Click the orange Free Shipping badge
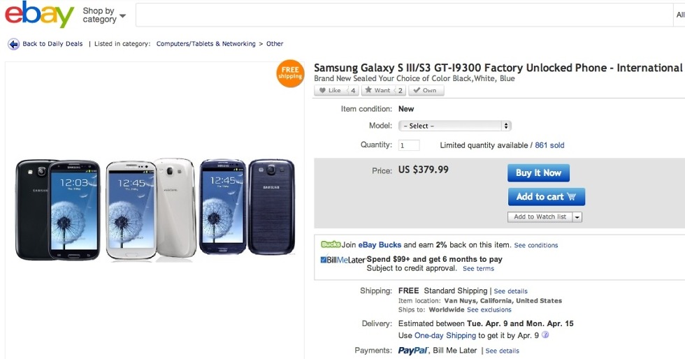 (x=290, y=73)
